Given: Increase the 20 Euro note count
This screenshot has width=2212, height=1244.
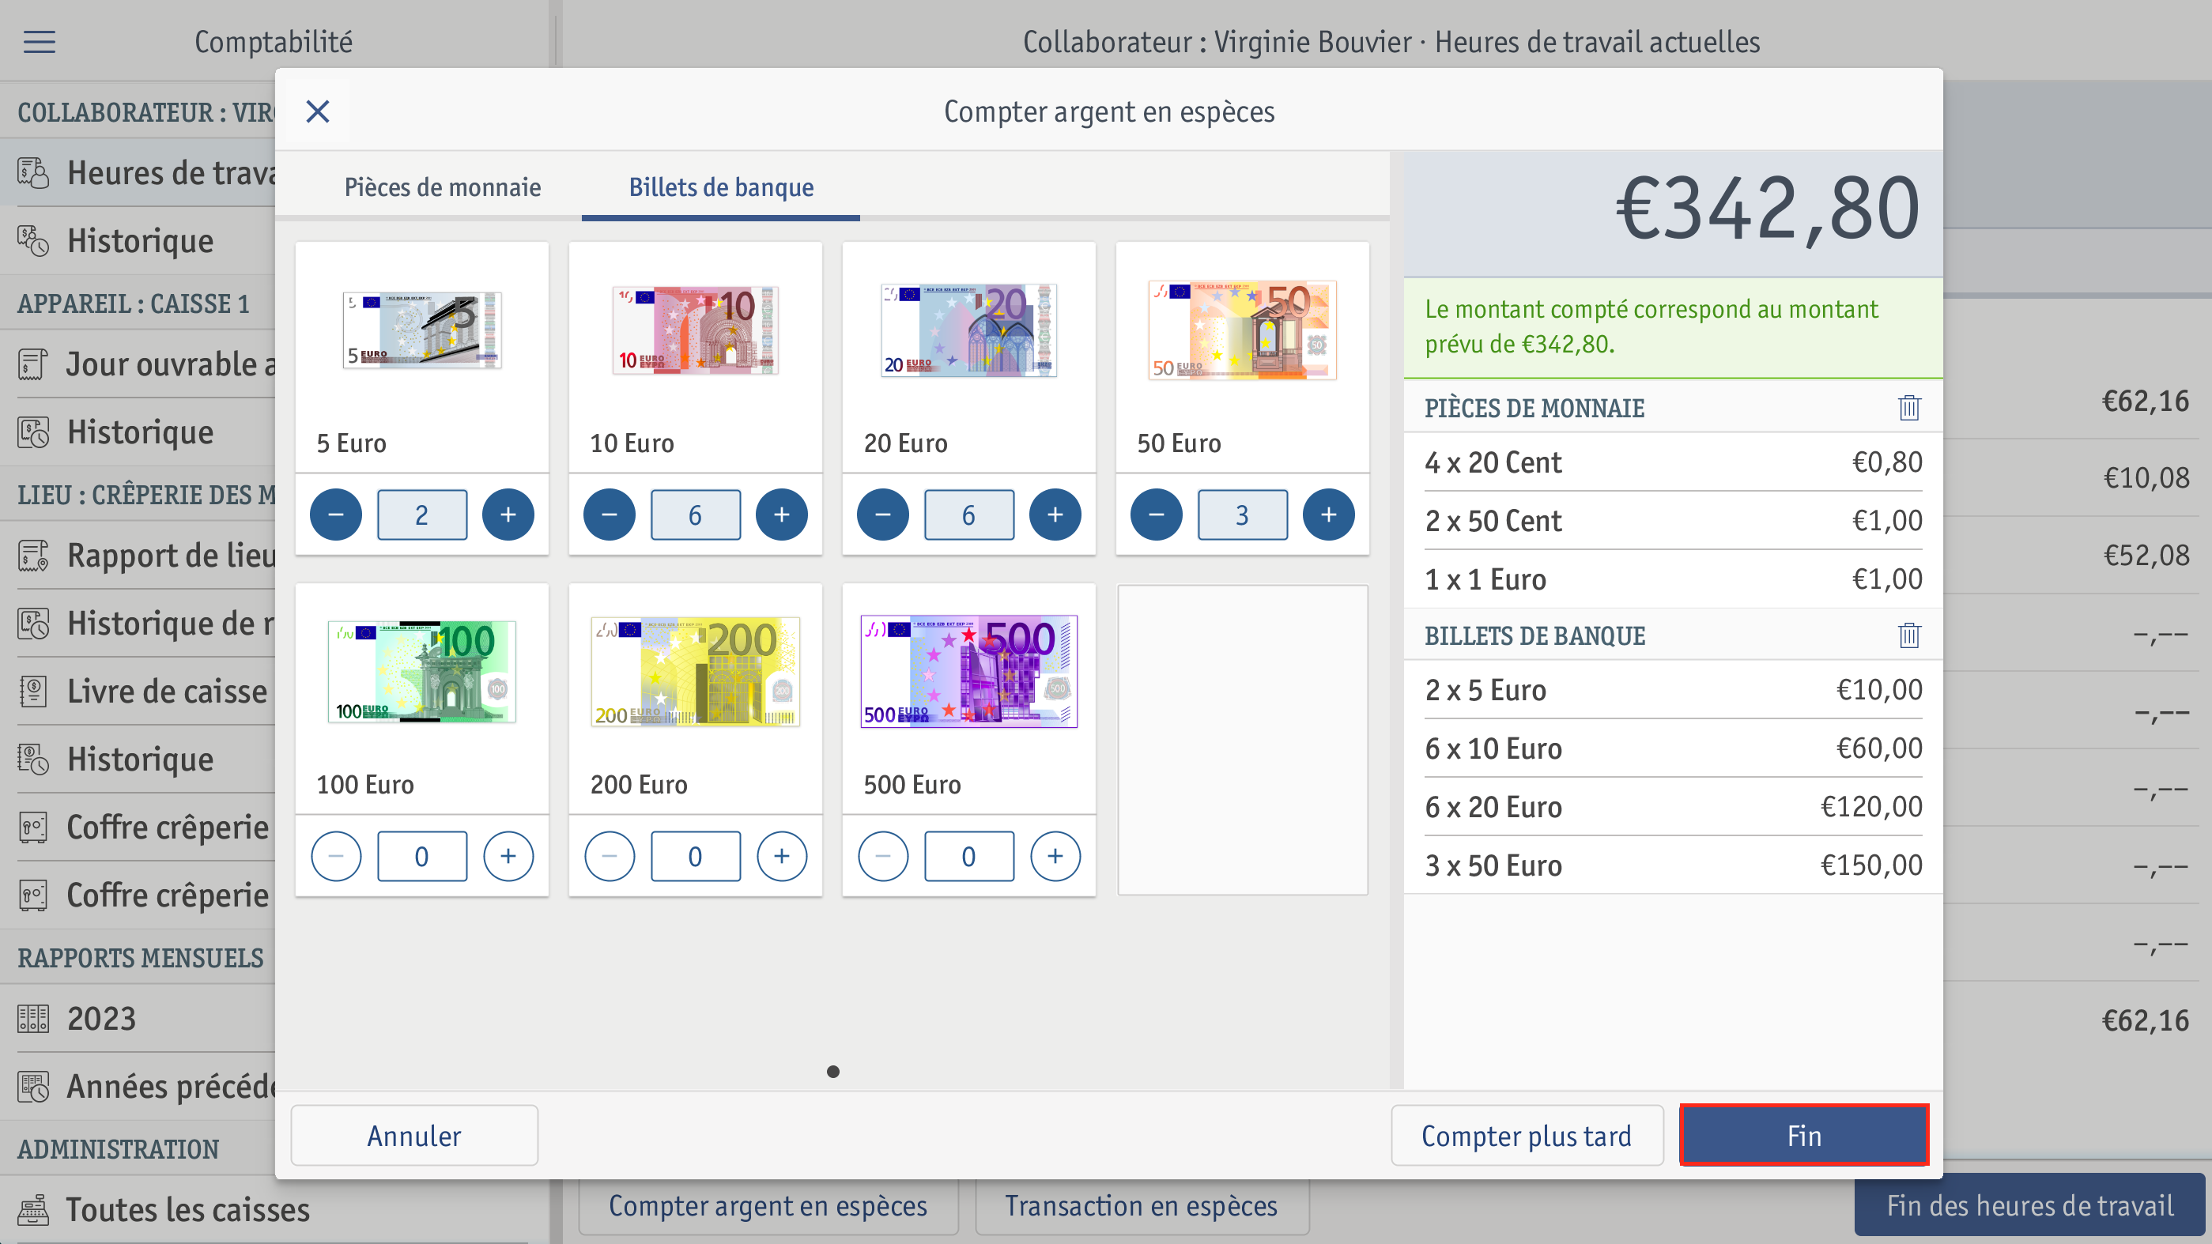Looking at the screenshot, I should (x=1055, y=515).
